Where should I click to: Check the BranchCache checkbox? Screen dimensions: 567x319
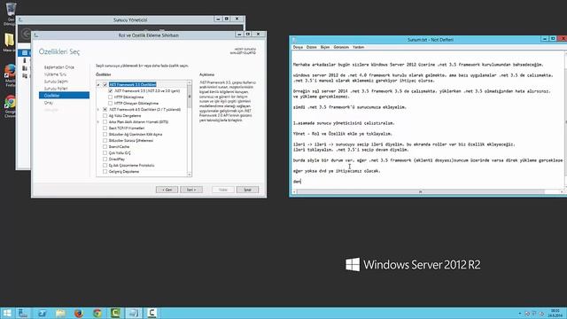click(x=105, y=147)
